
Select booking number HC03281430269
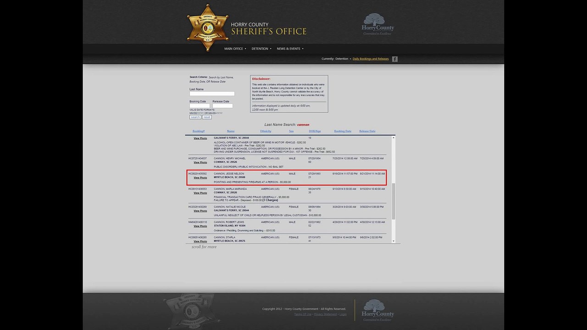[198, 207]
